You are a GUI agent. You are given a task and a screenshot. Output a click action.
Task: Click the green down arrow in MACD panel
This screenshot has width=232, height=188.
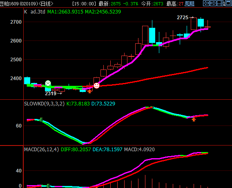(48, 186)
